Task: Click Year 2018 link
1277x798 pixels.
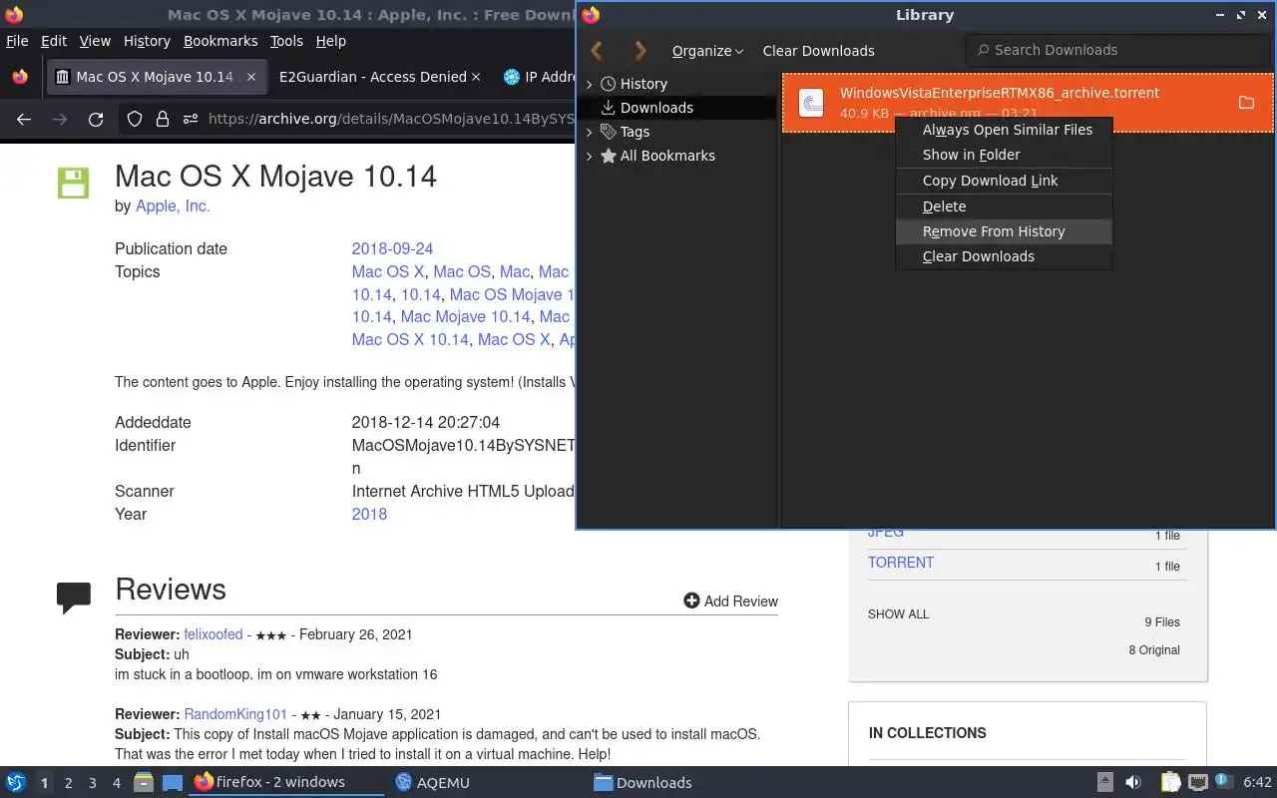Action: pos(369,514)
